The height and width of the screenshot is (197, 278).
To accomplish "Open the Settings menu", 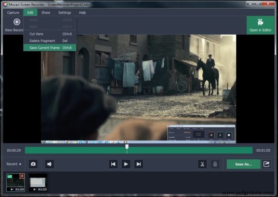I will click(65, 12).
